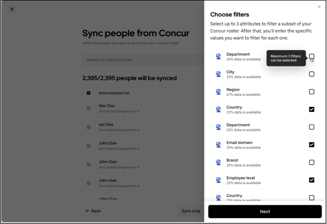This screenshot has width=327, height=224.
Task: Tick the Brand filter checkbox
Action: 311,162
